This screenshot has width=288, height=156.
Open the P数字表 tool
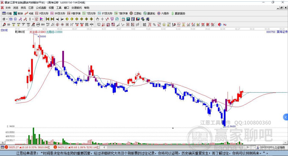[x=74, y=14]
